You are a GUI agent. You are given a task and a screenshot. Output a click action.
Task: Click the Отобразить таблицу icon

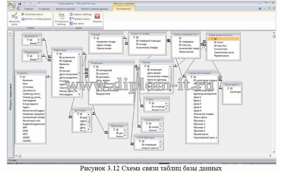[x=61, y=18]
